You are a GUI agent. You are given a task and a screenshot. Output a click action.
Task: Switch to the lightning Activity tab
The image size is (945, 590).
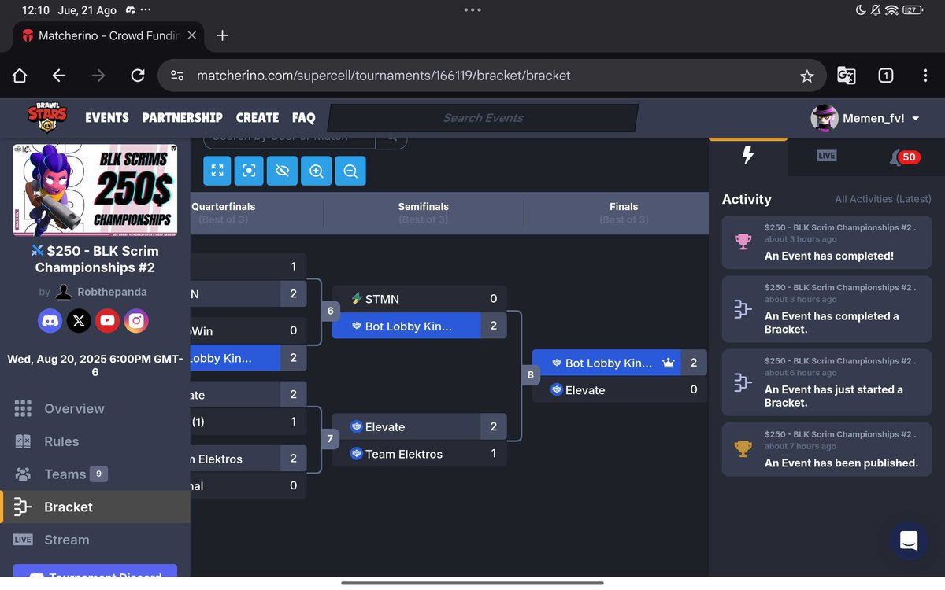pos(748,156)
